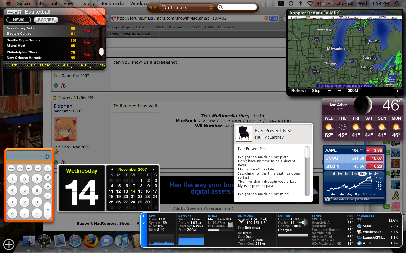Open Address Book from the Dock
Screen dimensions: 406x253
pyautogui.click(x=136, y=241)
